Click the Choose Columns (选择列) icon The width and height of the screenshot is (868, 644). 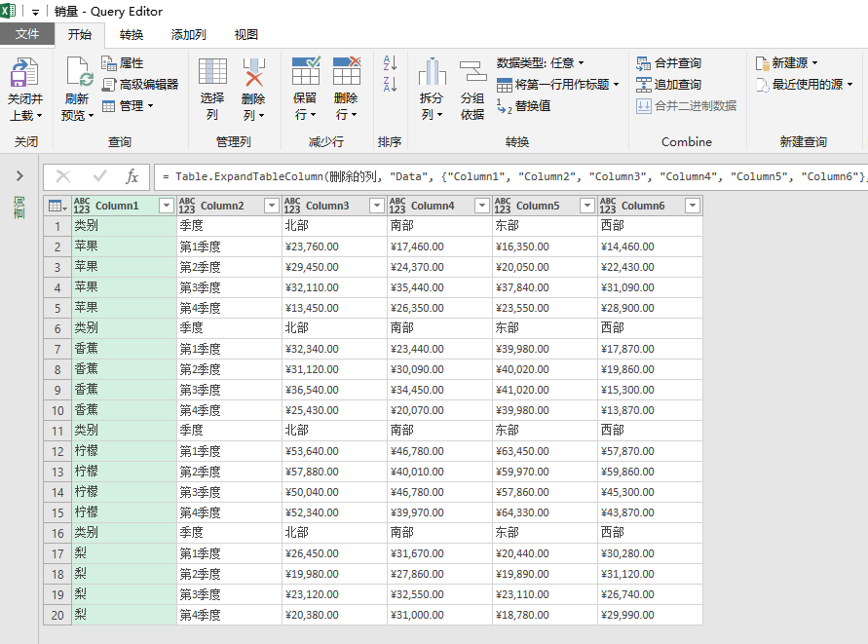point(212,72)
